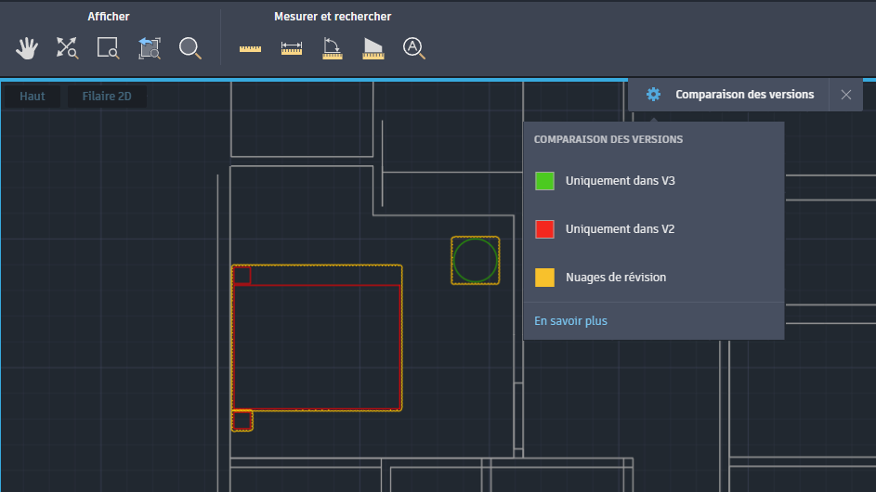The height and width of the screenshot is (492, 876).
Task: Click the En savoir plus link
Action: pos(570,320)
